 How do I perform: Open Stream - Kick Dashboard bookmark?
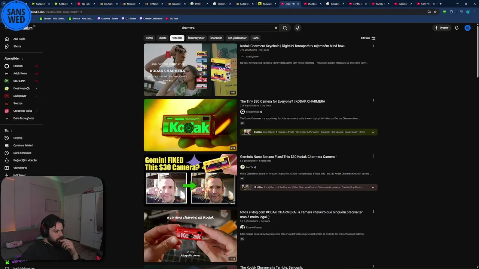tap(52, 19)
